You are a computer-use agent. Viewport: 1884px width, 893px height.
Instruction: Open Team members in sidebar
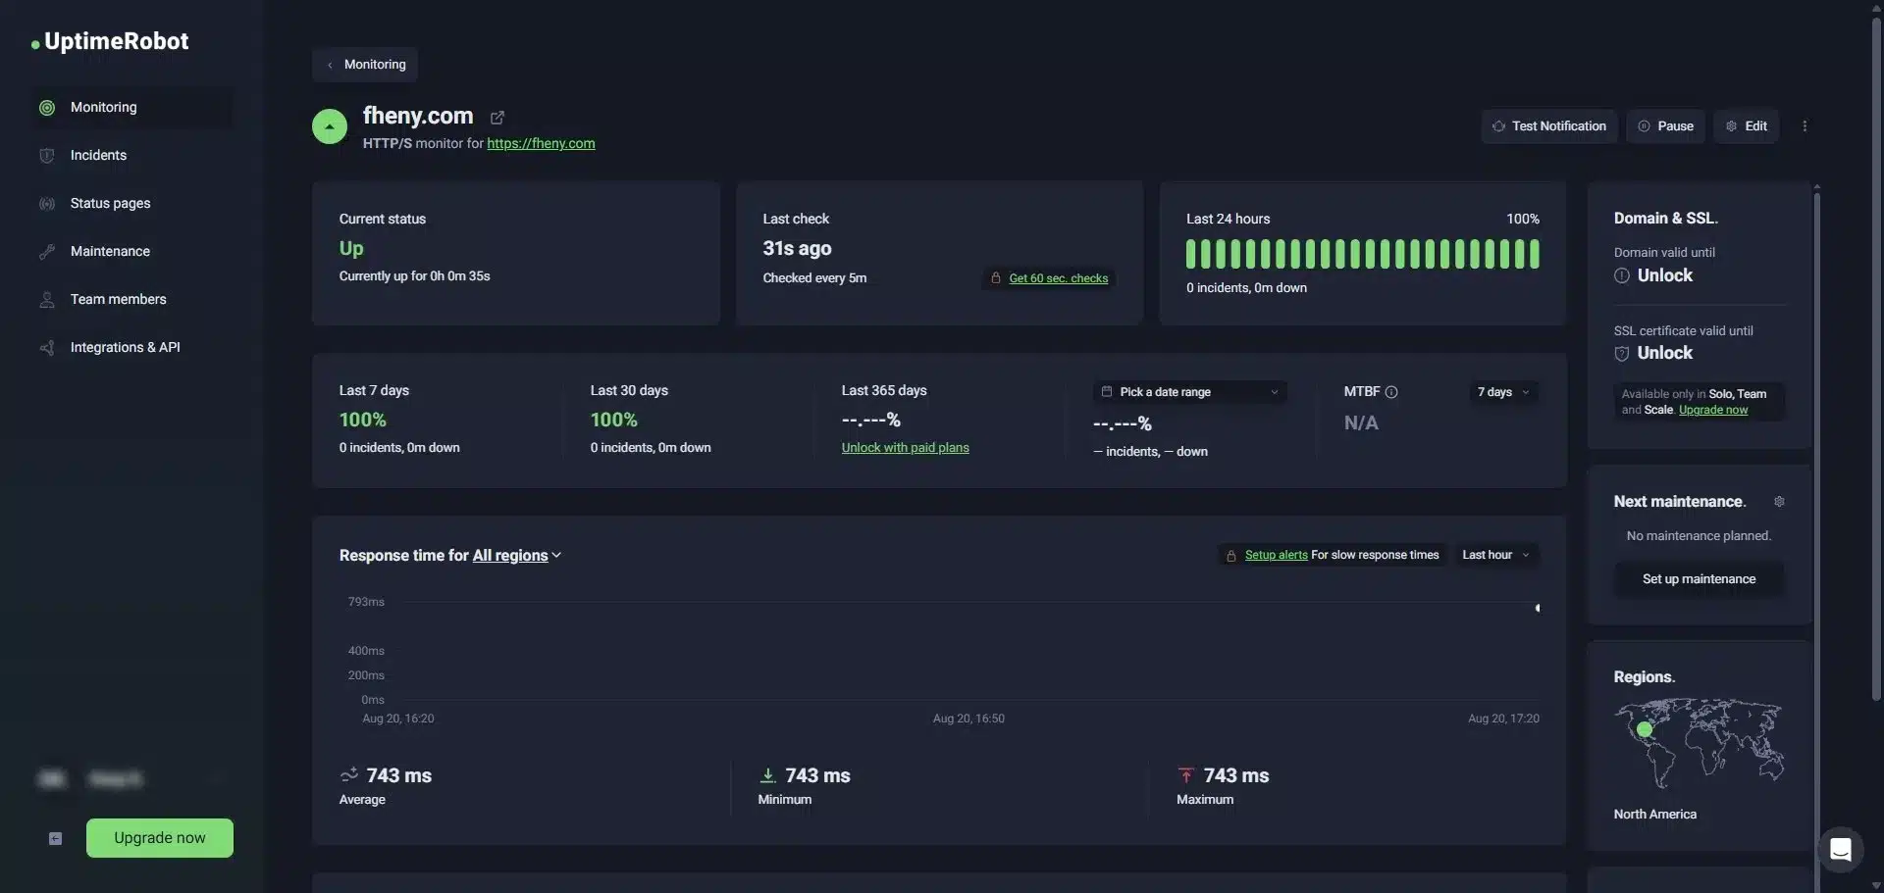[132, 299]
